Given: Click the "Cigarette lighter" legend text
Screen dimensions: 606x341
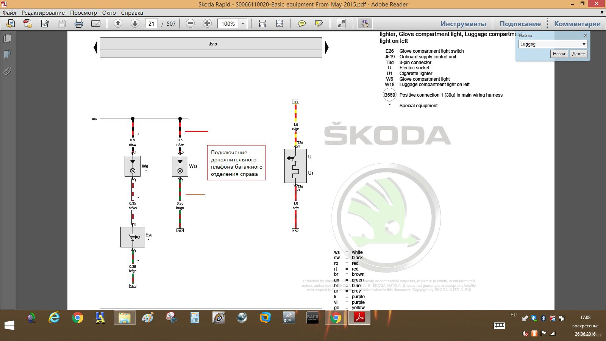Looking at the screenshot, I should point(416,74).
